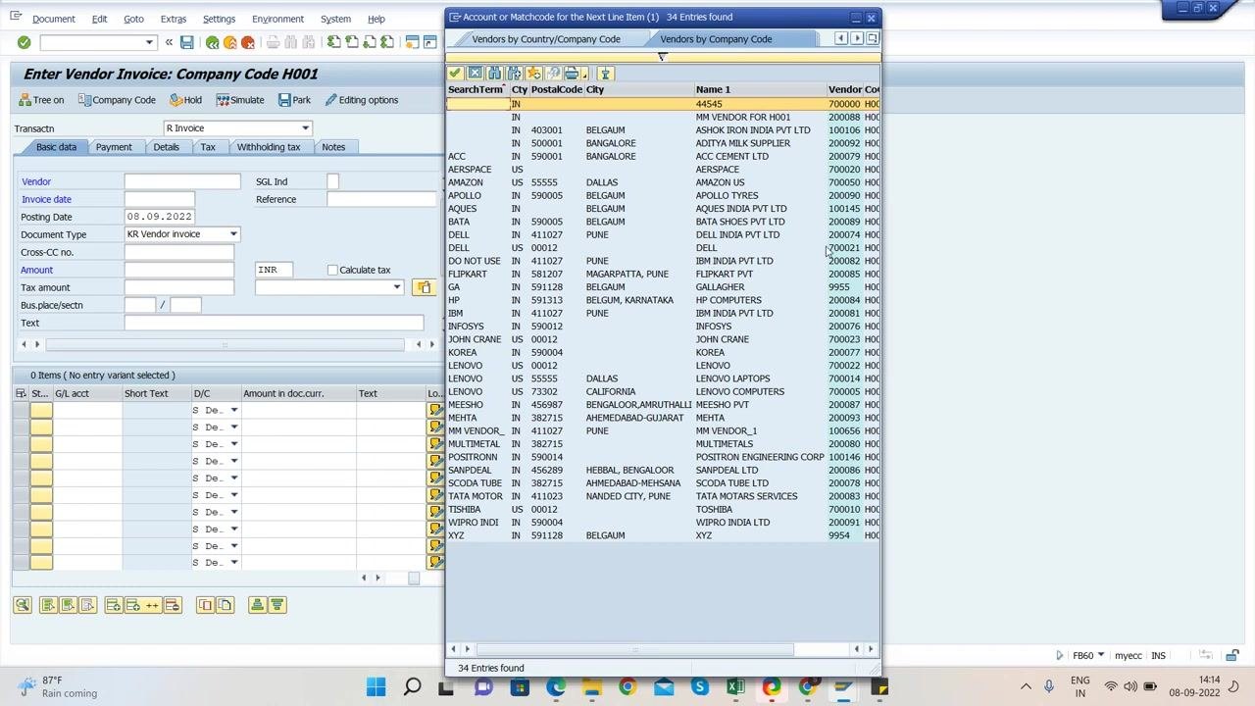The width and height of the screenshot is (1255, 706).
Task: Click the yellow Exit toolbar icon
Action: coord(229,42)
